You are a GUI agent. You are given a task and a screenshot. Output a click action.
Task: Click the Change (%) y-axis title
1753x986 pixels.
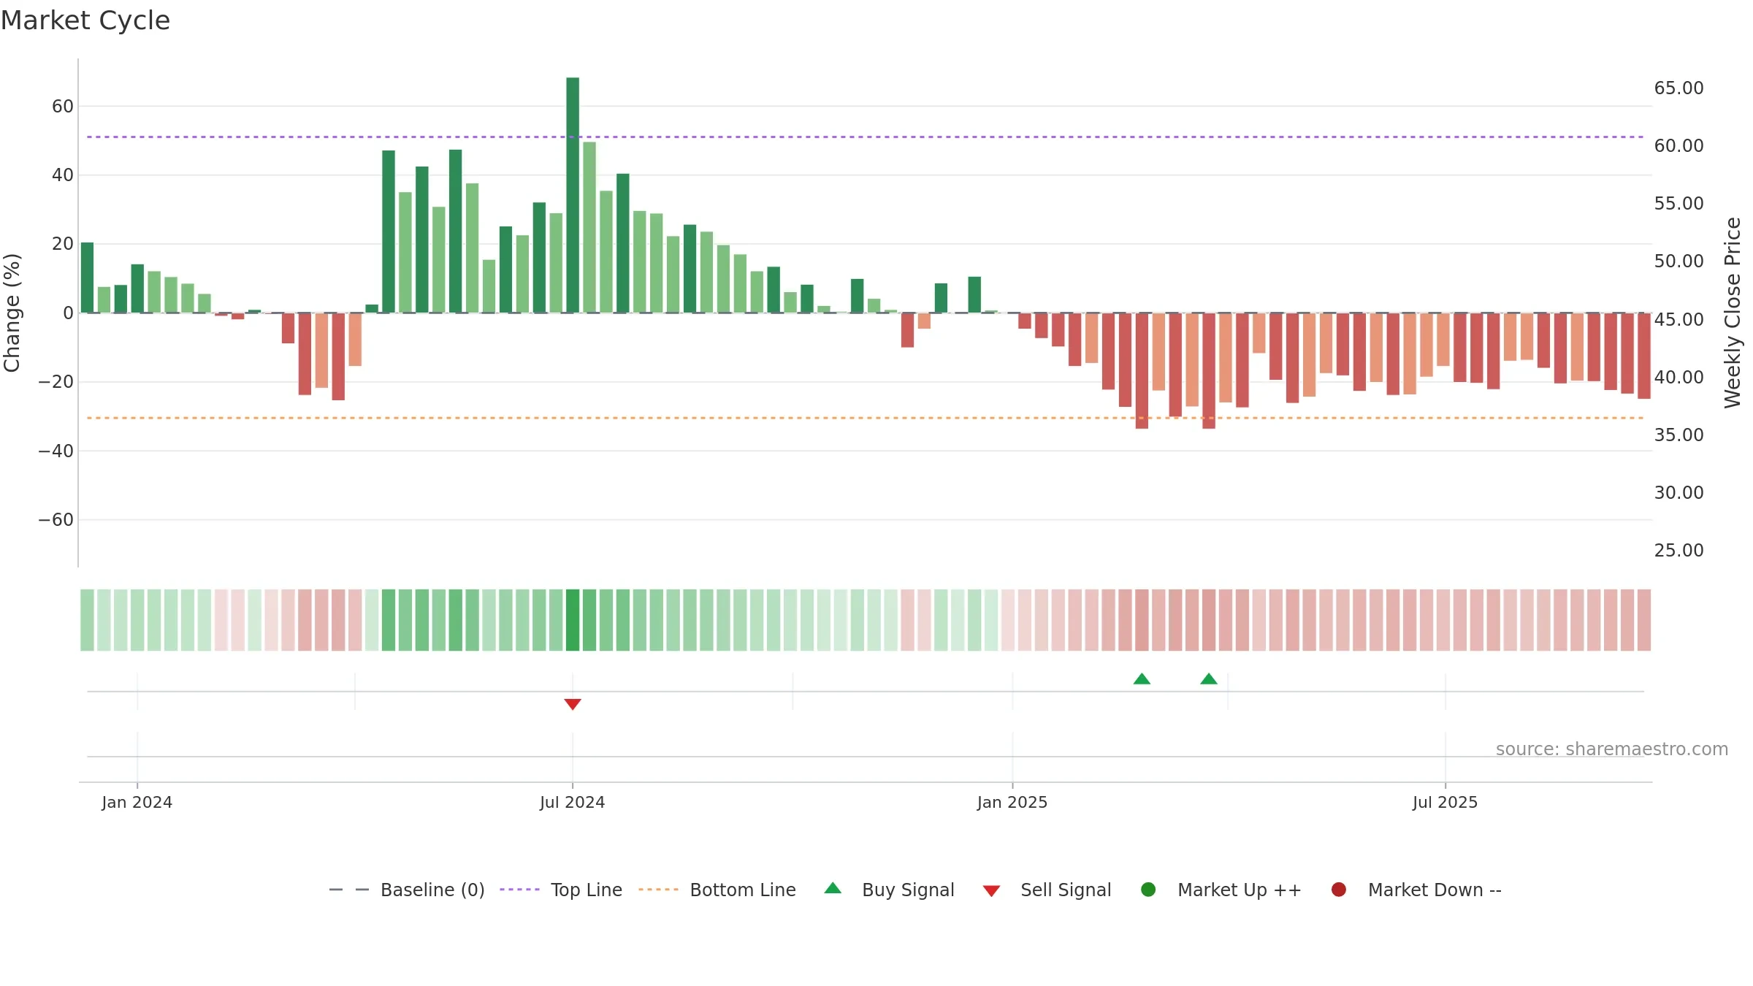12,313
